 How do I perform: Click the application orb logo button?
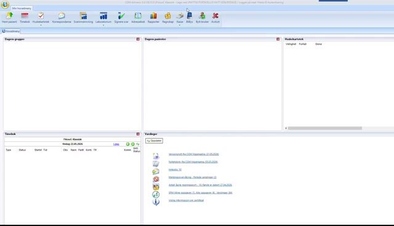(5, 4)
